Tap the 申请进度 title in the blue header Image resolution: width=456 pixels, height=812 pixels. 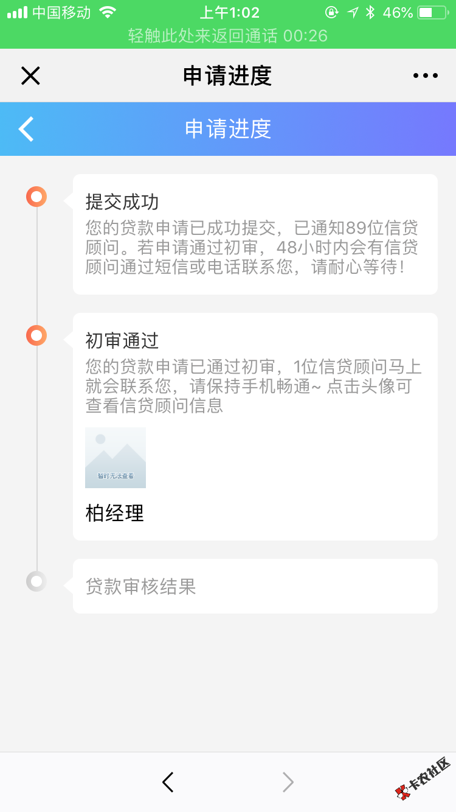pyautogui.click(x=228, y=129)
